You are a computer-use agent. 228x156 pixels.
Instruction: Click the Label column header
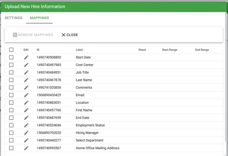pyautogui.click(x=79, y=50)
